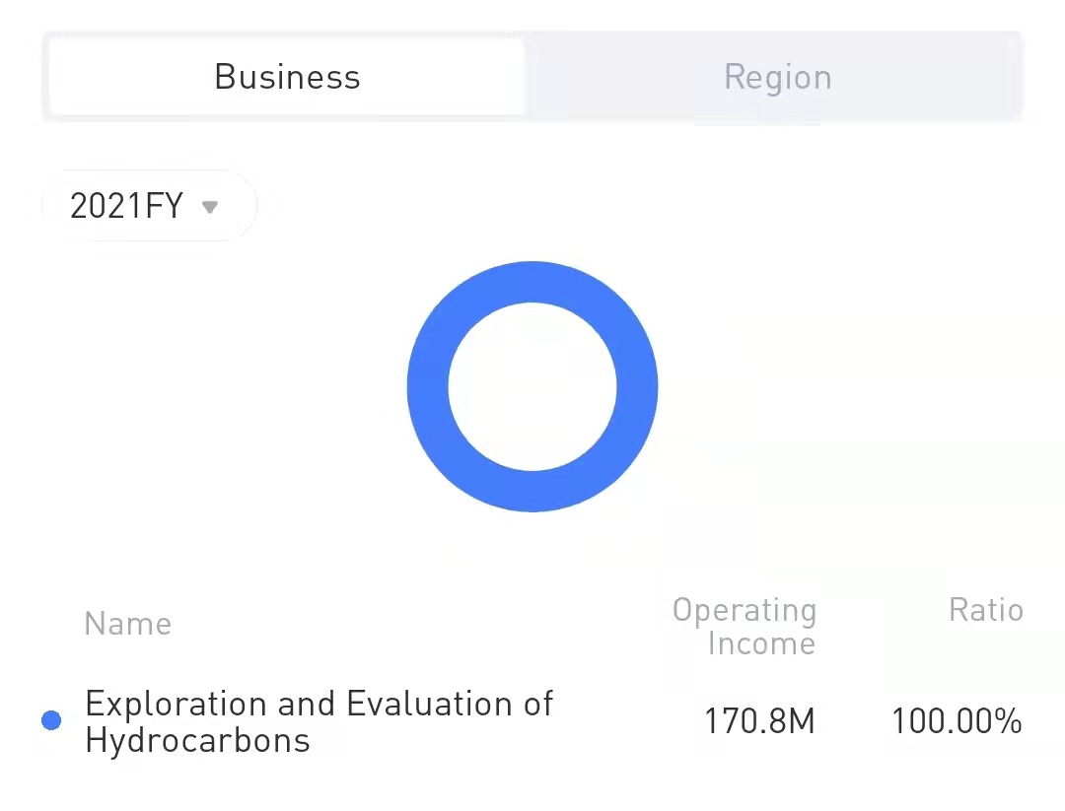Click the word Hydrocarbons in the legend
Screen dimensions: 1065x811
(198, 741)
